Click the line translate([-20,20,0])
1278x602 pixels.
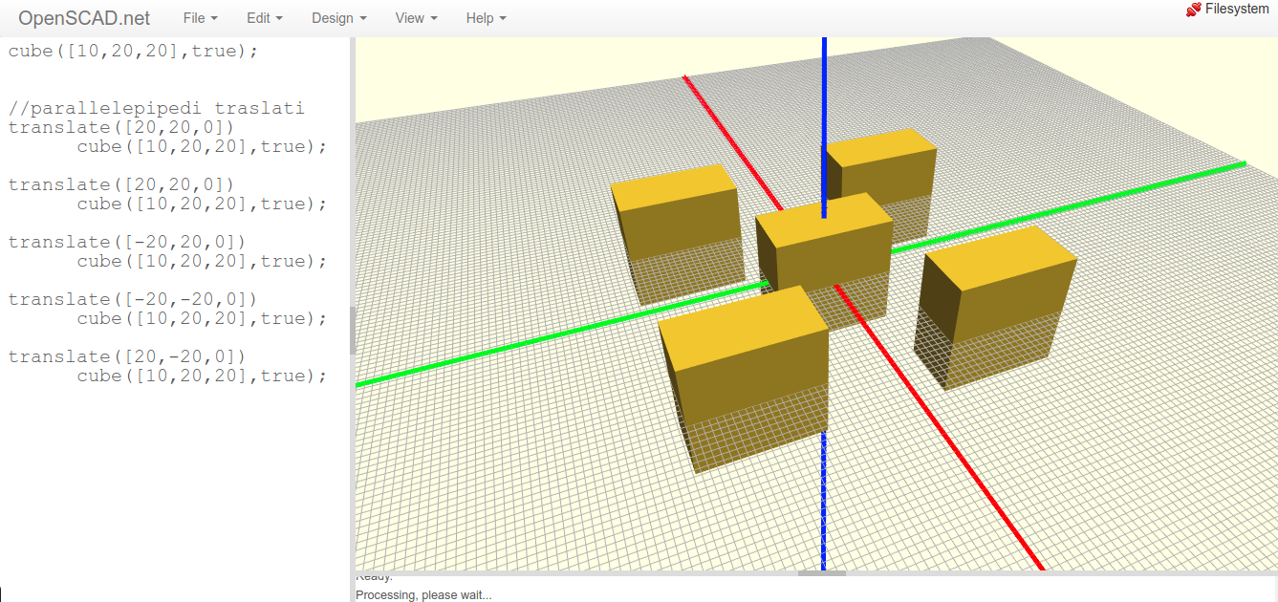(x=127, y=242)
